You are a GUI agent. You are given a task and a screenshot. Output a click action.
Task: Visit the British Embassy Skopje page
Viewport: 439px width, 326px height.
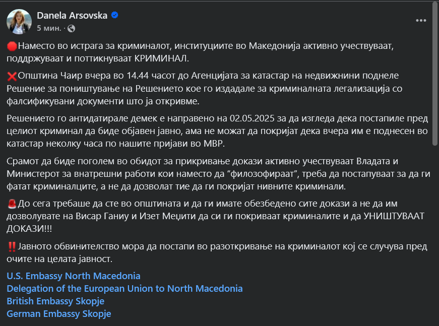pyautogui.click(x=55, y=301)
